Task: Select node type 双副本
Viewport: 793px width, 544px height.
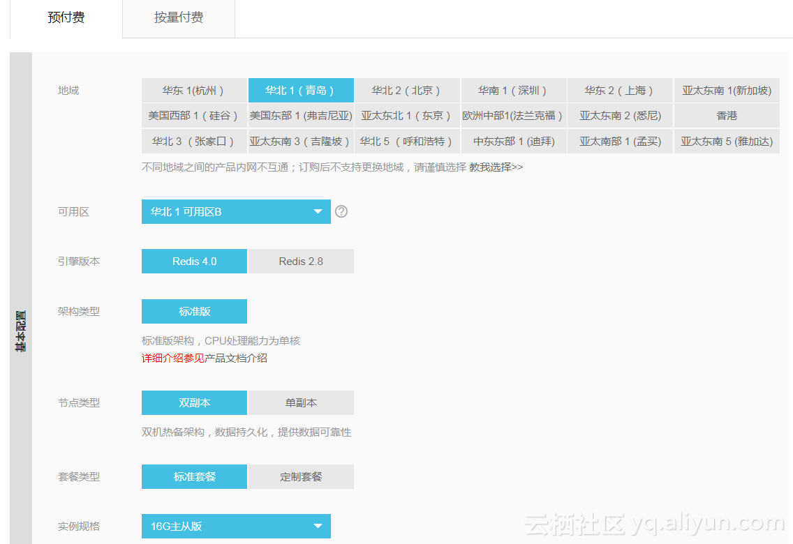Action: pos(194,402)
